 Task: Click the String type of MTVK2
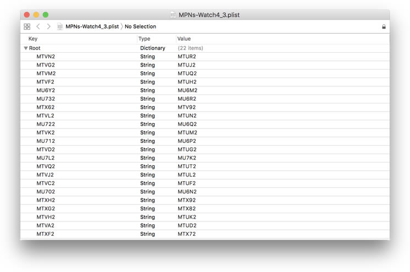click(147, 132)
